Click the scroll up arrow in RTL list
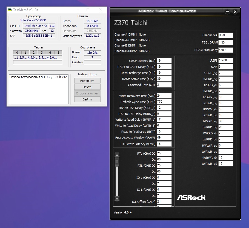The width and height of the screenshot is (249, 228). point(117,155)
